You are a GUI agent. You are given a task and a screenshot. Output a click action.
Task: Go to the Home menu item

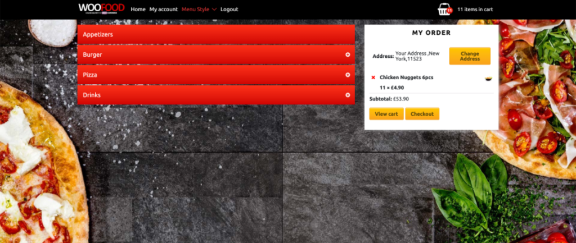138,9
